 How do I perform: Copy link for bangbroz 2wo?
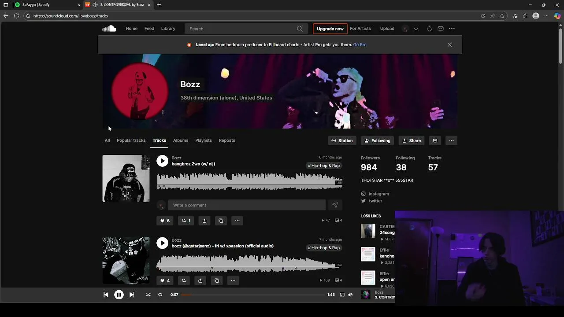click(x=221, y=221)
